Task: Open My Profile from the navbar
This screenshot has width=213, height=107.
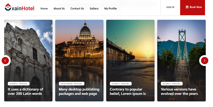Action: pos(110,9)
